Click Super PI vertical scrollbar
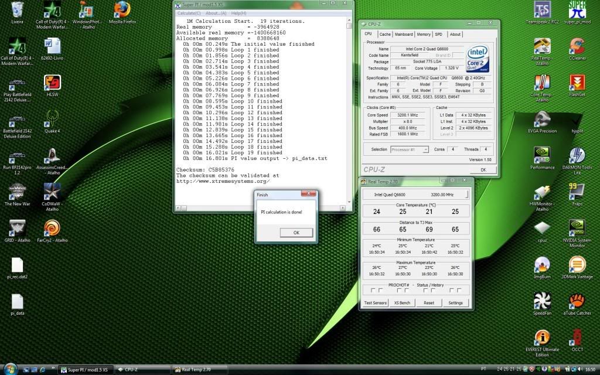The image size is (600, 375). coord(349,111)
